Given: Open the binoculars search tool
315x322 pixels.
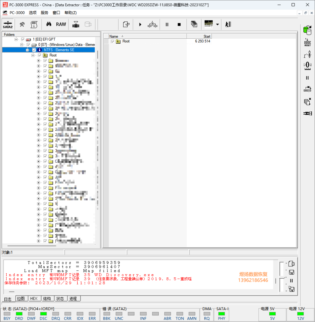Looking at the screenshot, I should pyautogui.click(x=49, y=24).
